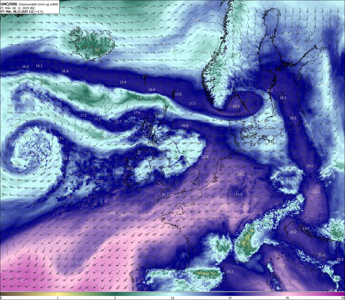Click the '18.4' value on the map
Screen dimensions: 345x300
151,90
